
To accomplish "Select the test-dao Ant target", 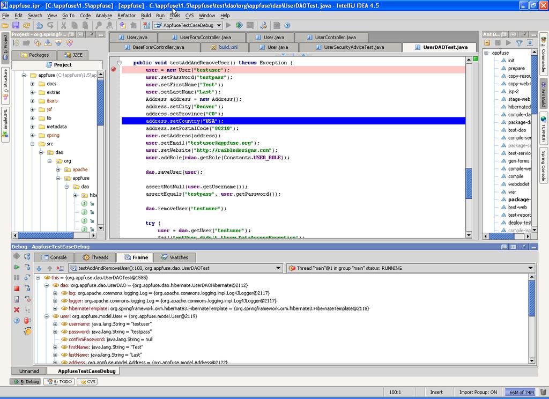I will tap(517, 130).
